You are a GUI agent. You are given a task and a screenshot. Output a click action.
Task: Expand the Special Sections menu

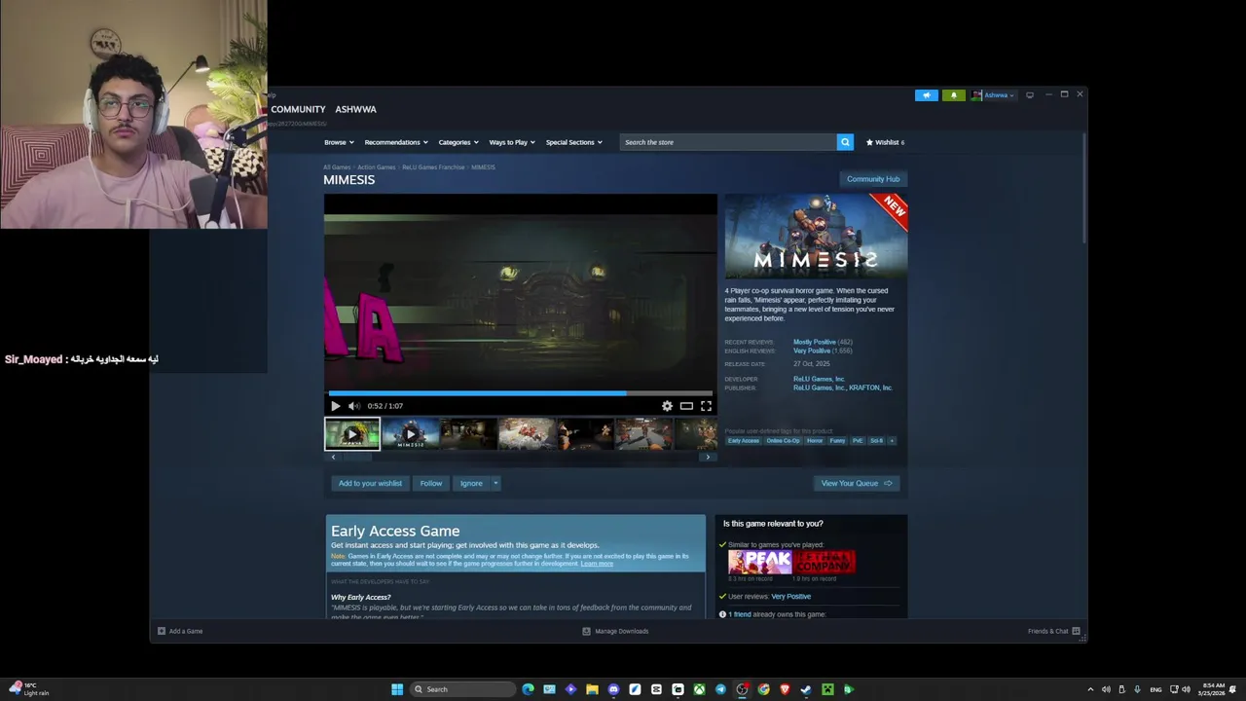click(573, 142)
